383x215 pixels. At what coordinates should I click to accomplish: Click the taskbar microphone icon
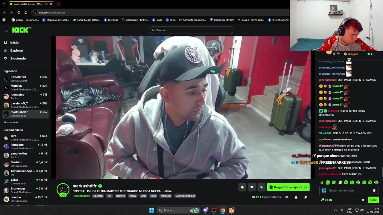(x=342, y=210)
